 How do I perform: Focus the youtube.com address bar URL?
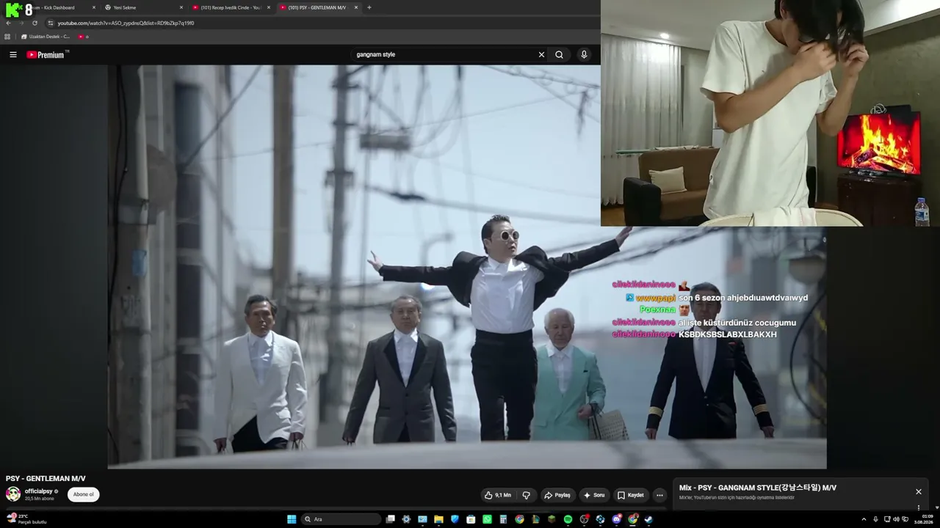pos(126,23)
